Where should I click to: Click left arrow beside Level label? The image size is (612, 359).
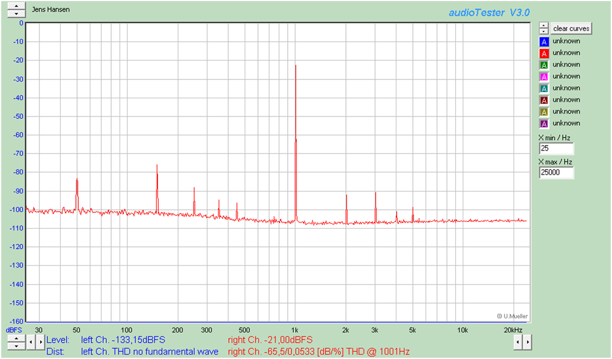31,342
